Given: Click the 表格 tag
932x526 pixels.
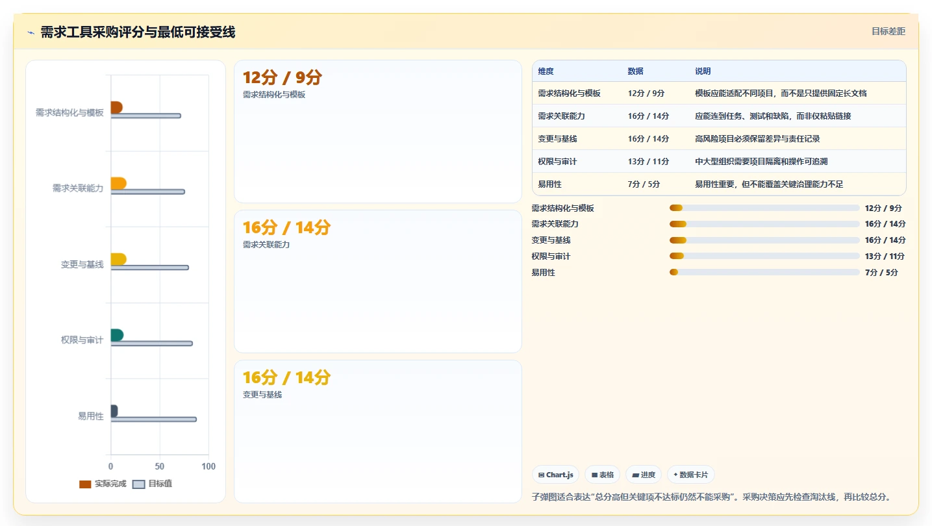Looking at the screenshot, I should pyautogui.click(x=603, y=475).
